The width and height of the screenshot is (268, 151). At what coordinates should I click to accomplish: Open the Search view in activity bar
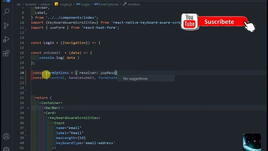point(7,12)
